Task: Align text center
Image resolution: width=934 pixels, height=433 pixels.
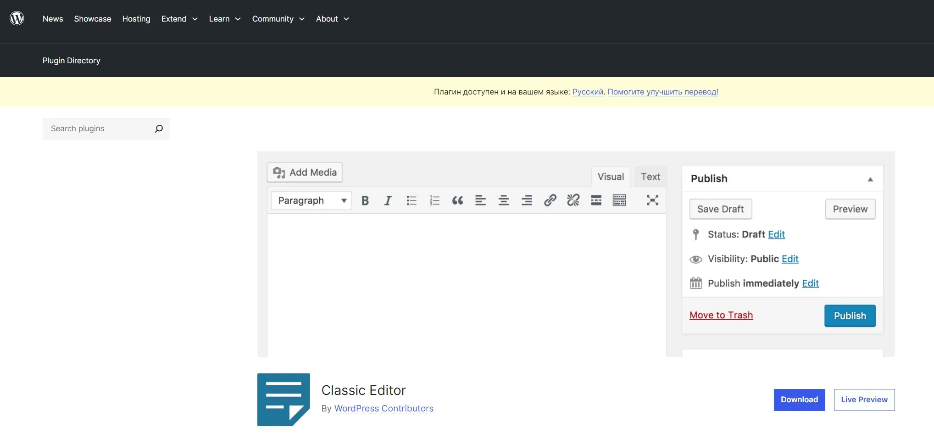Action: pos(504,200)
